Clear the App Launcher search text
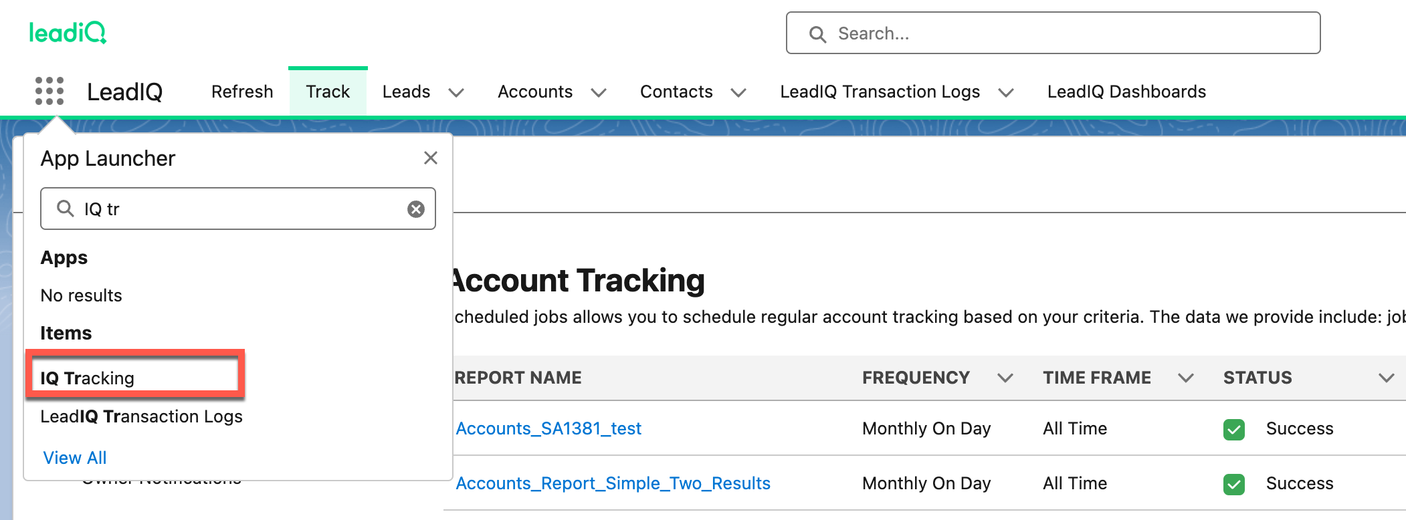The image size is (1406, 520). [416, 209]
